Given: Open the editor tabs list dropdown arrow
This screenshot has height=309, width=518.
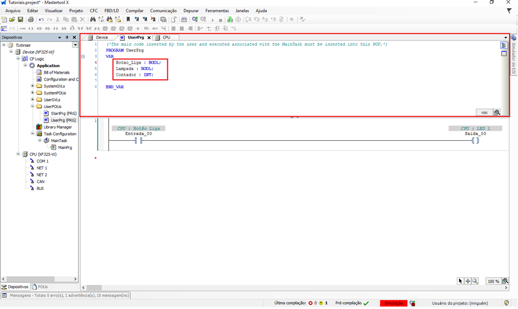Looking at the screenshot, I should [x=505, y=37].
